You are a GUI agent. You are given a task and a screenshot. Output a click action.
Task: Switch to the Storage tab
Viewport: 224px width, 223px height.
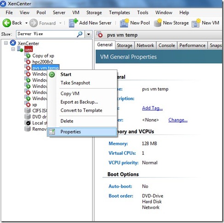point(125,46)
